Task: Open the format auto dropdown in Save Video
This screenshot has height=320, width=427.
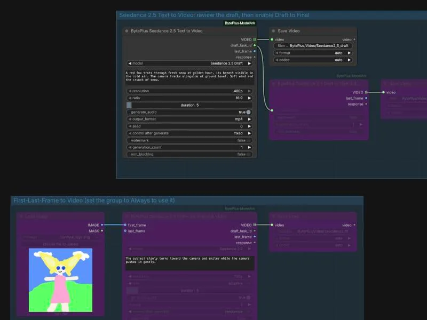Action: coord(313,53)
